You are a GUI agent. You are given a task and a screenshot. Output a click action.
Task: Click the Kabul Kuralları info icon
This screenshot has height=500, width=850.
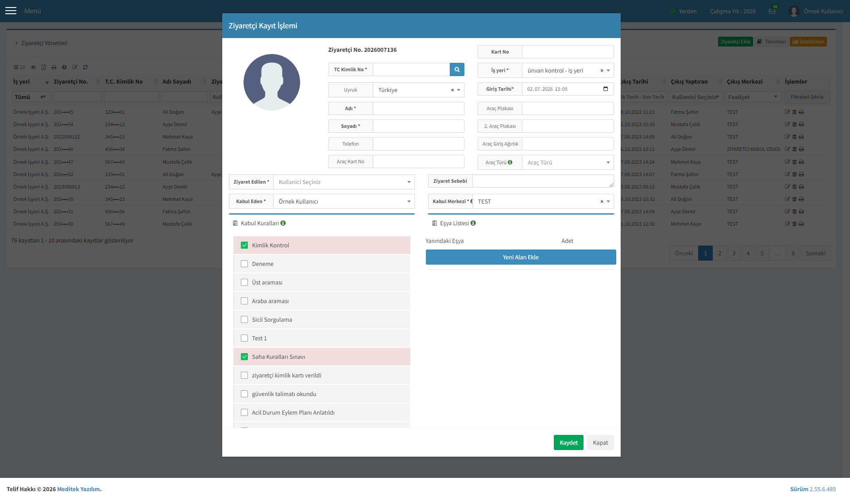[283, 223]
